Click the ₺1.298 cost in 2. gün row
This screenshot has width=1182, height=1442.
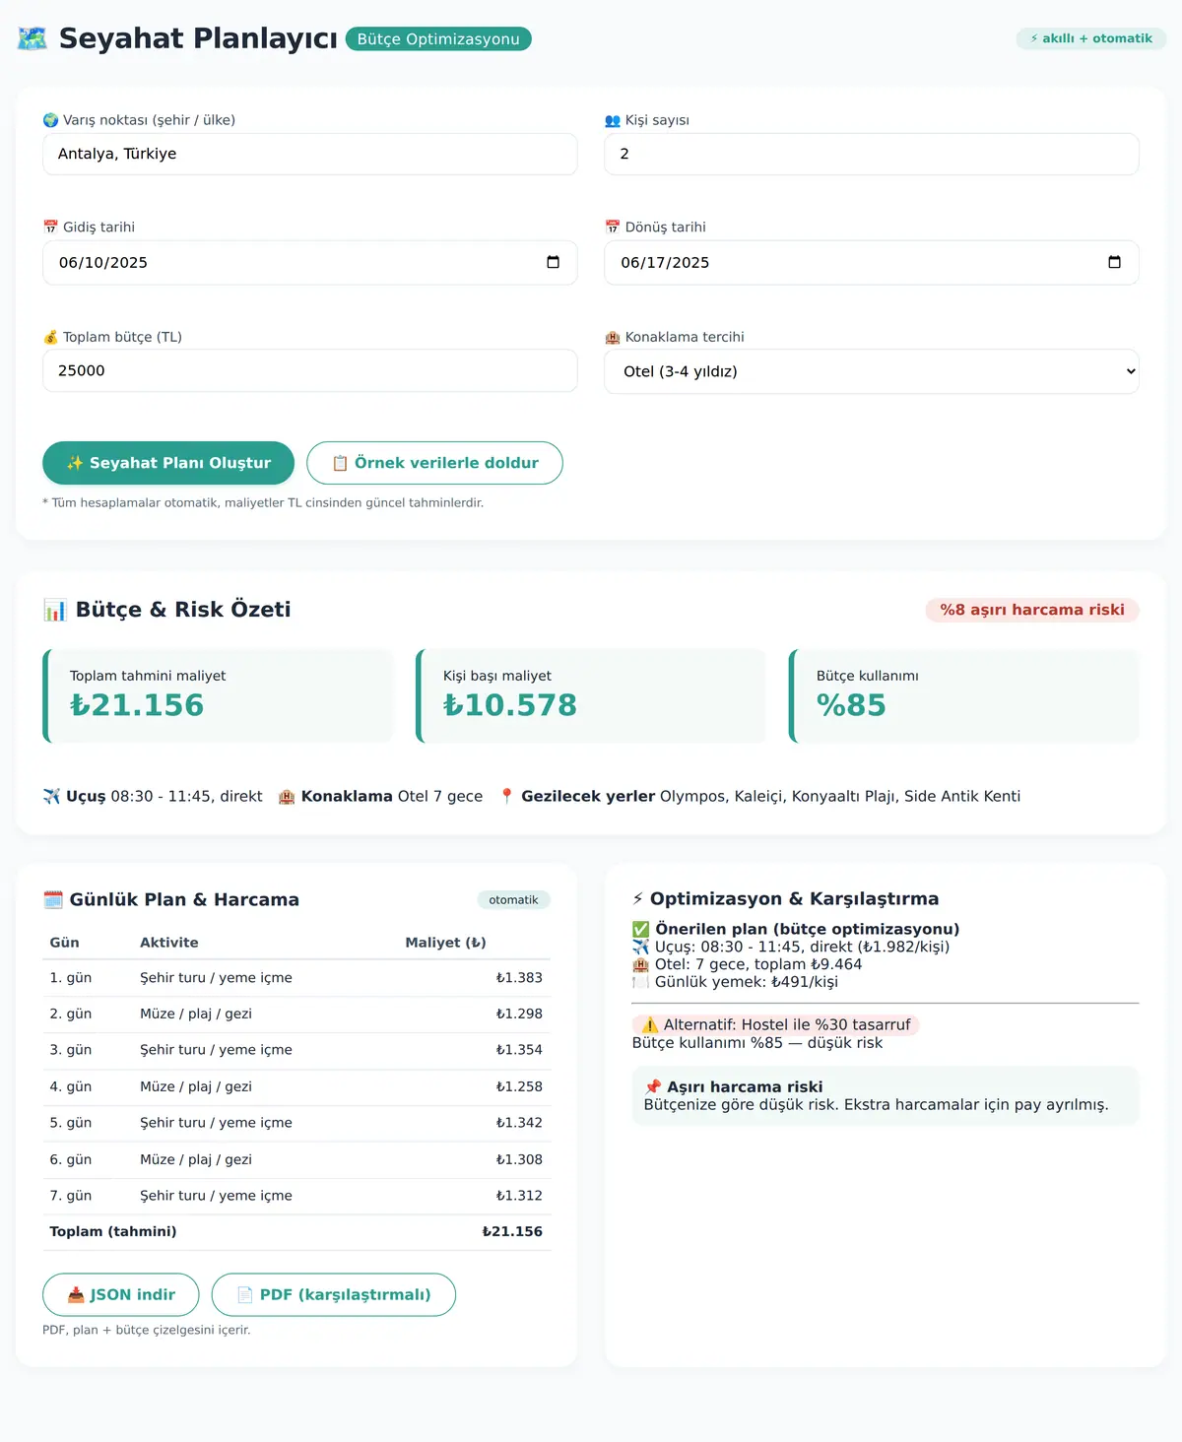pyautogui.click(x=519, y=1014)
